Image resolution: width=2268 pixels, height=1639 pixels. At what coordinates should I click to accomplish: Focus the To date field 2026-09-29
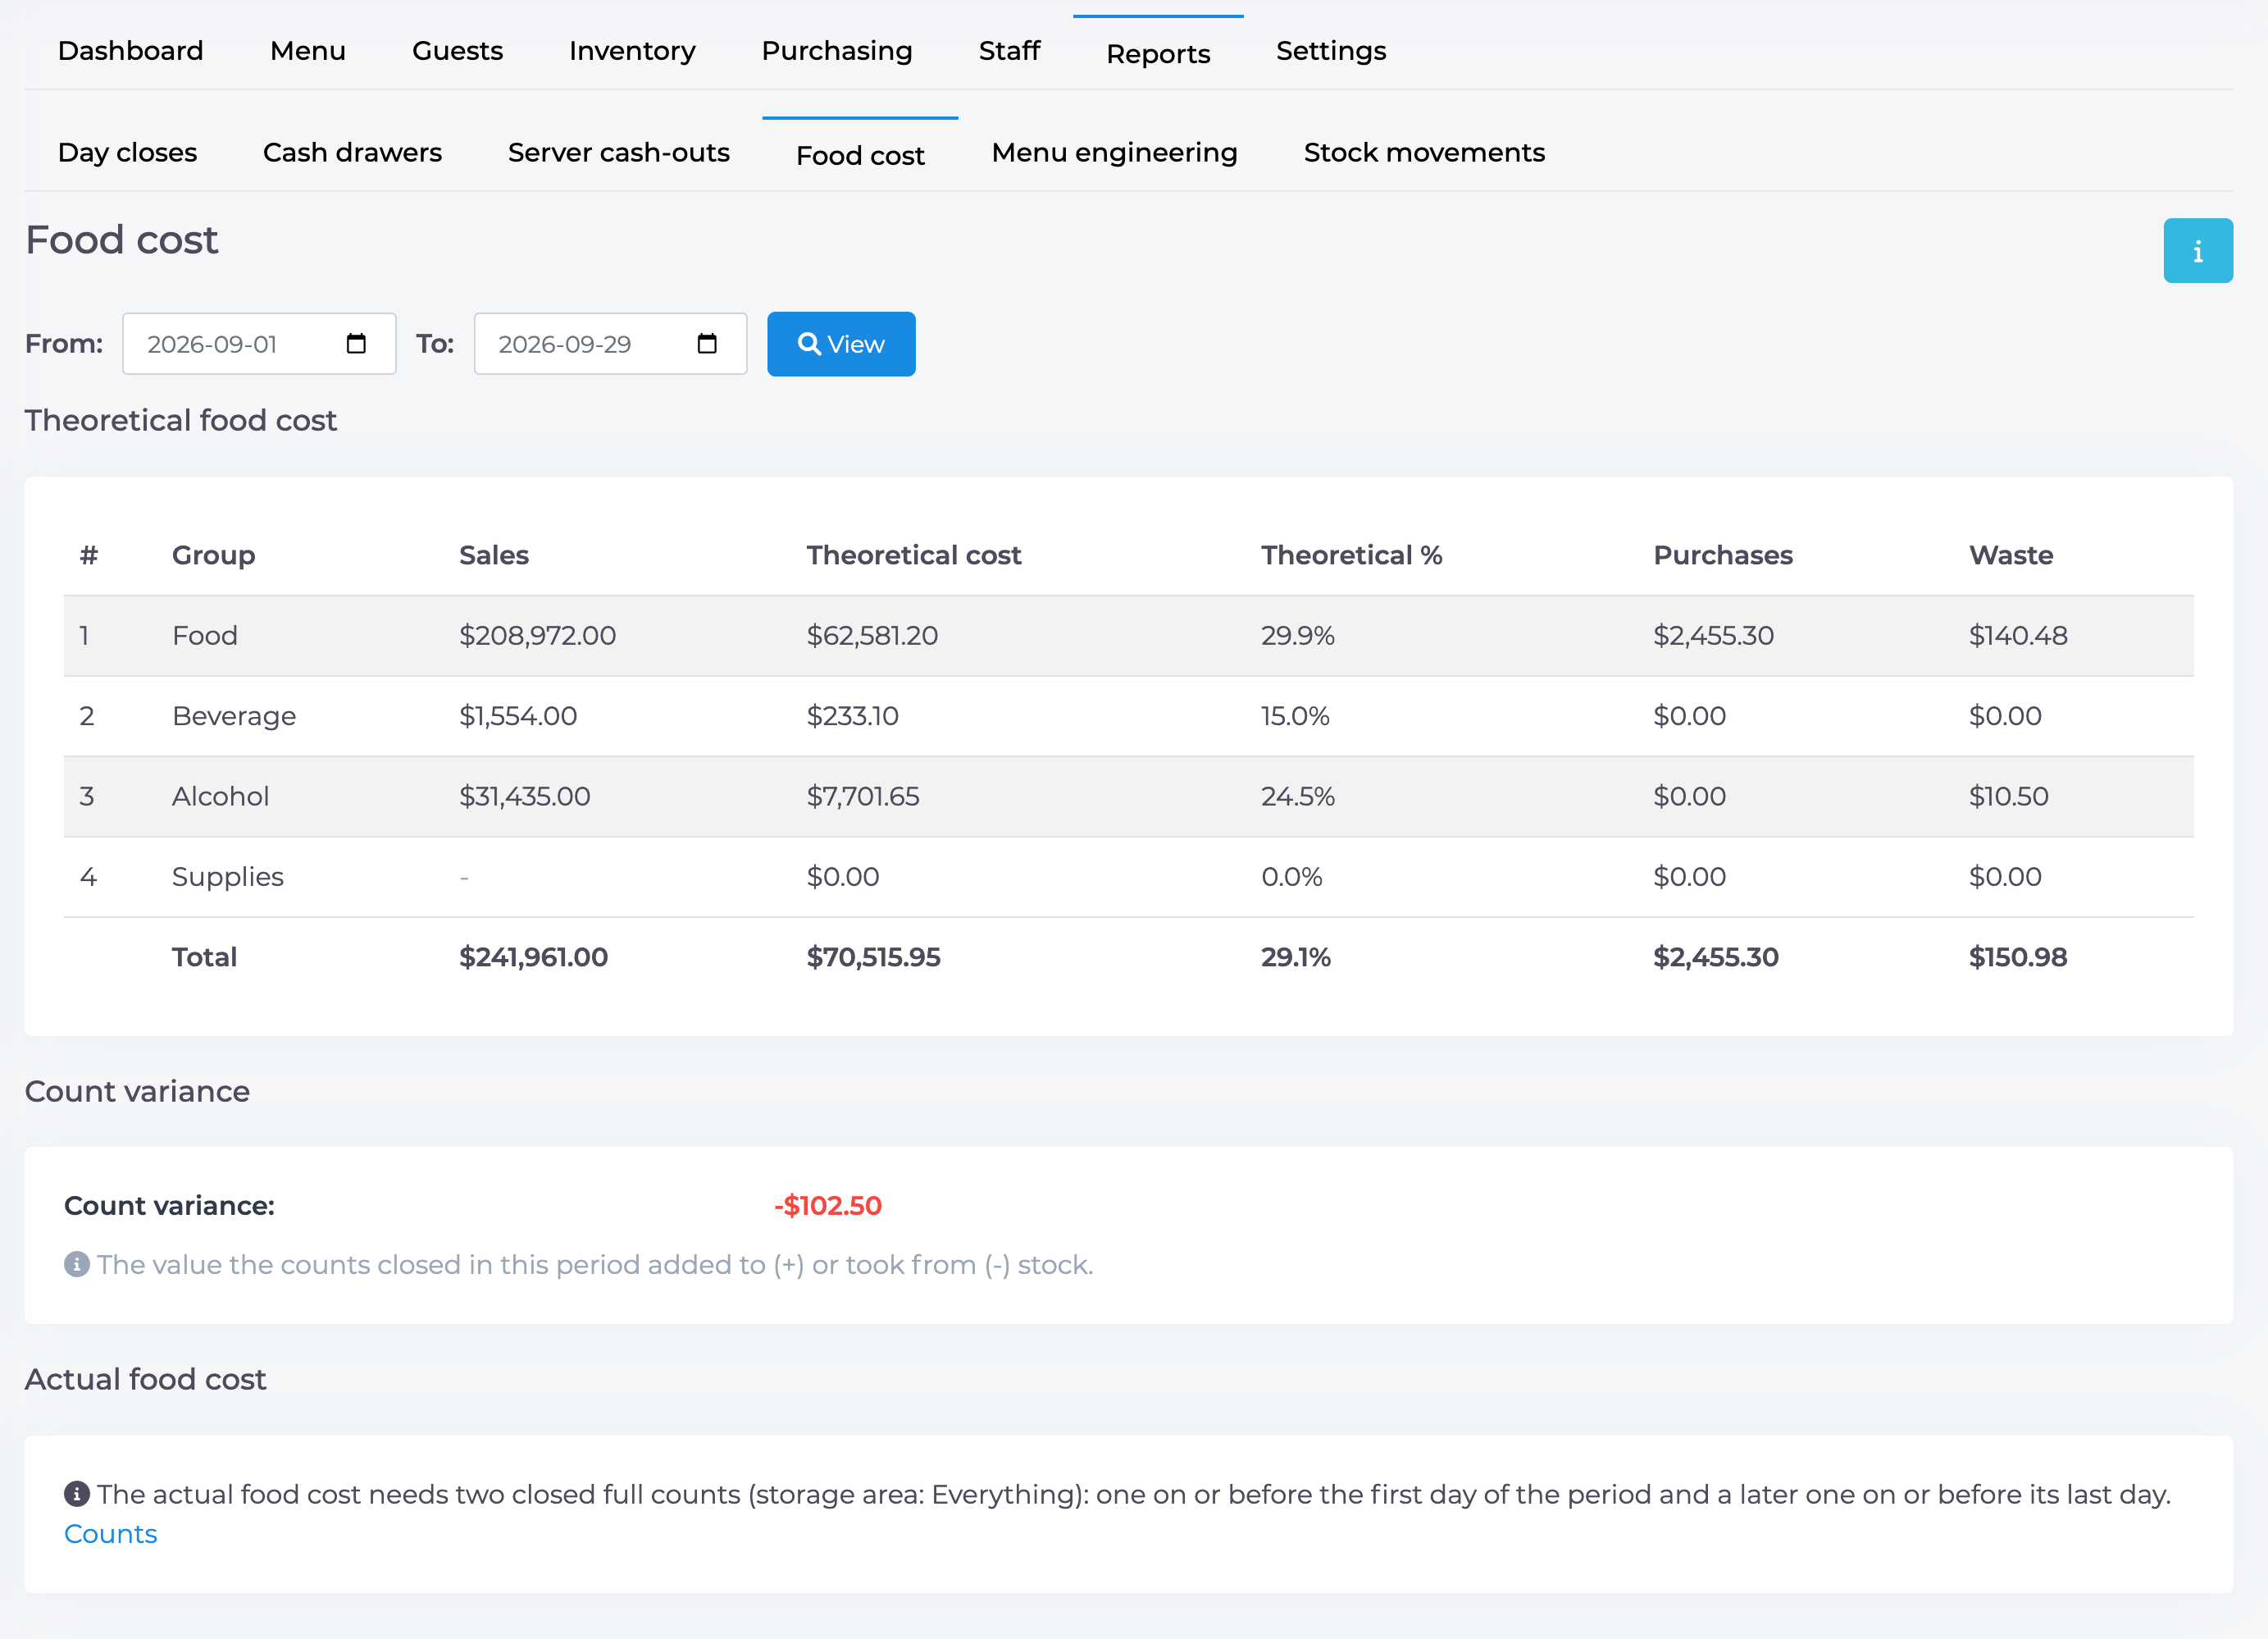pos(610,345)
